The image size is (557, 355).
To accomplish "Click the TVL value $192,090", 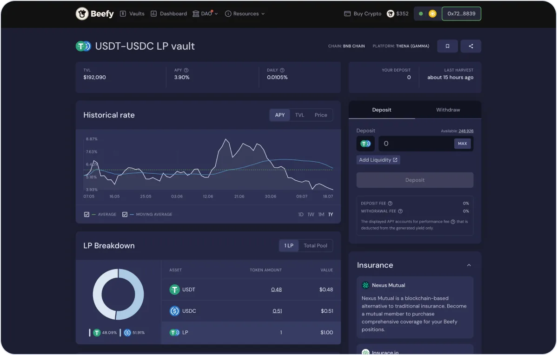I will point(94,78).
